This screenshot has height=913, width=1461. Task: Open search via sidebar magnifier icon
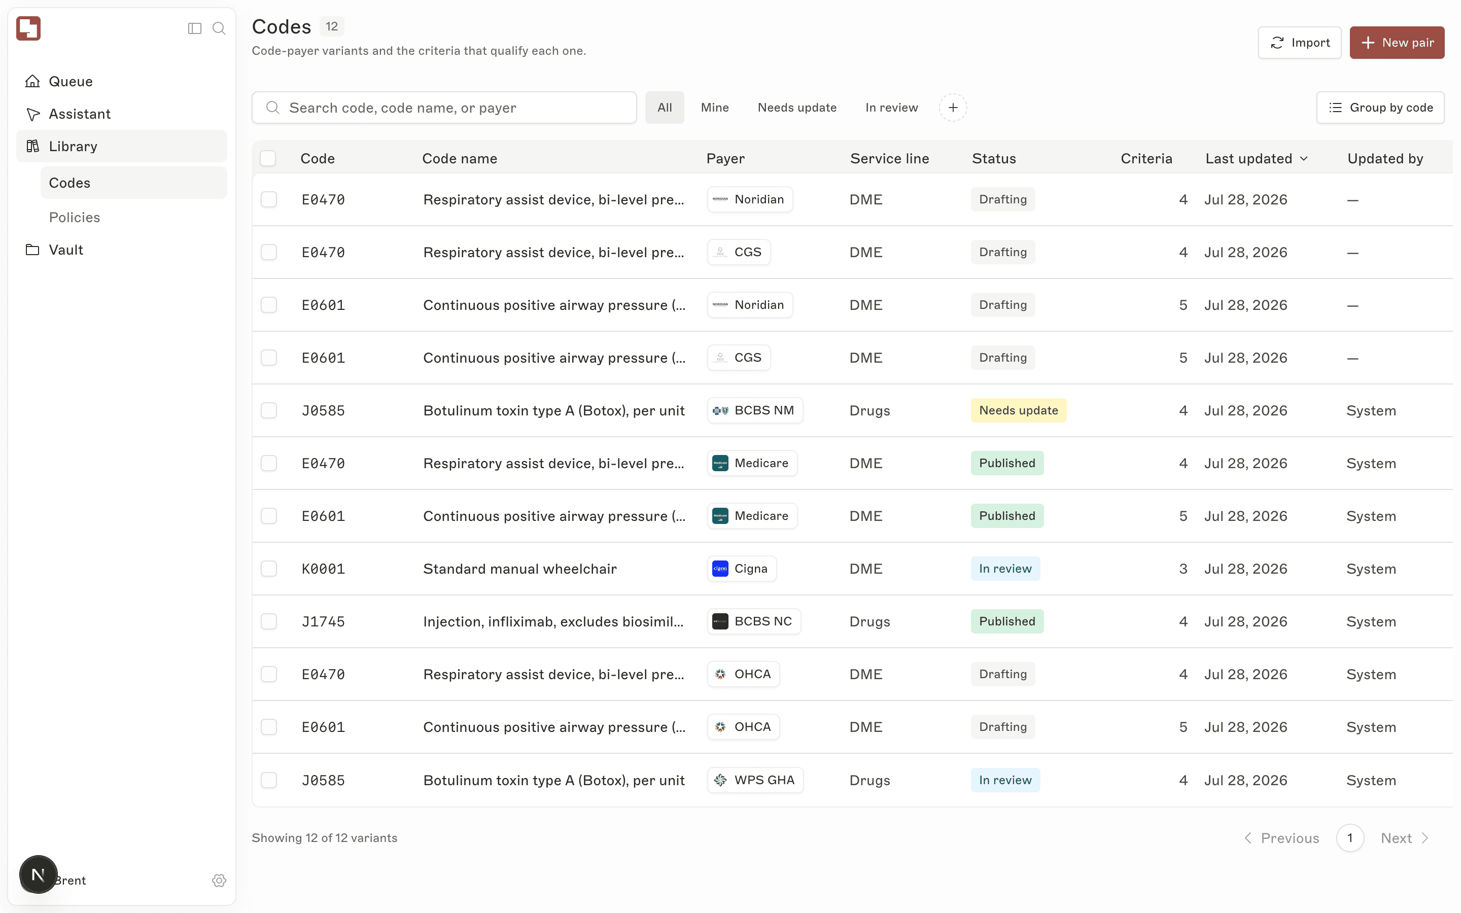click(x=219, y=28)
